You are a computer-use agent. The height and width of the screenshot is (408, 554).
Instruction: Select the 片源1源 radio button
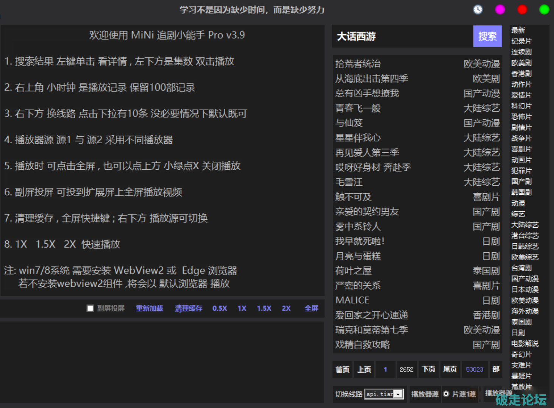(446, 394)
